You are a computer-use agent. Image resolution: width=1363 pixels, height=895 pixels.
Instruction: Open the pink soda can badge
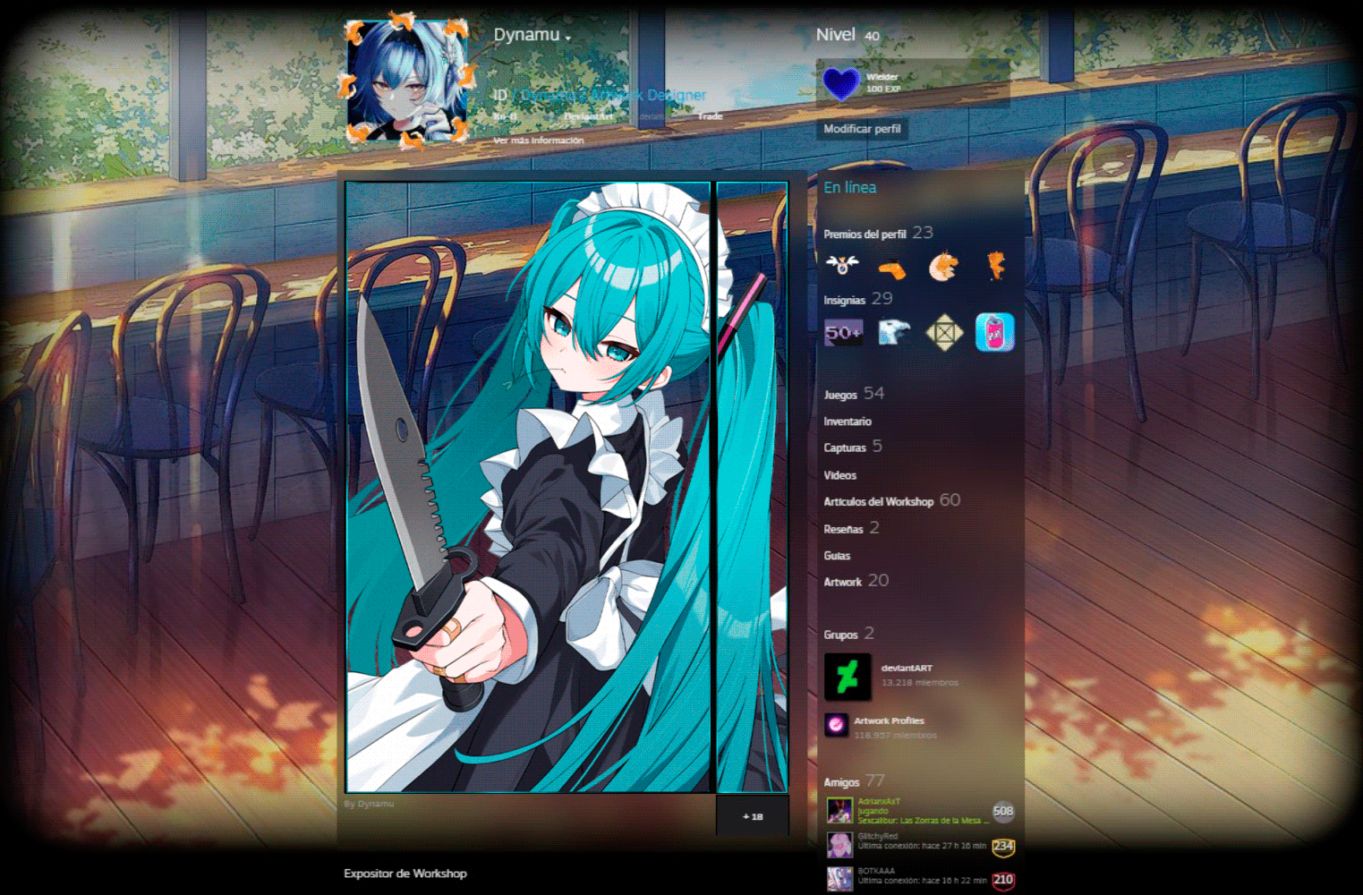tap(994, 333)
